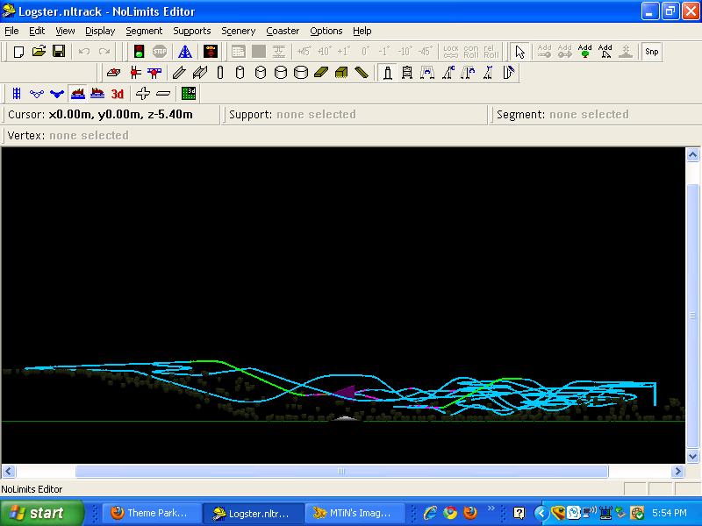This screenshot has width=702, height=526.
Task: Open the Display menu
Action: pos(100,31)
